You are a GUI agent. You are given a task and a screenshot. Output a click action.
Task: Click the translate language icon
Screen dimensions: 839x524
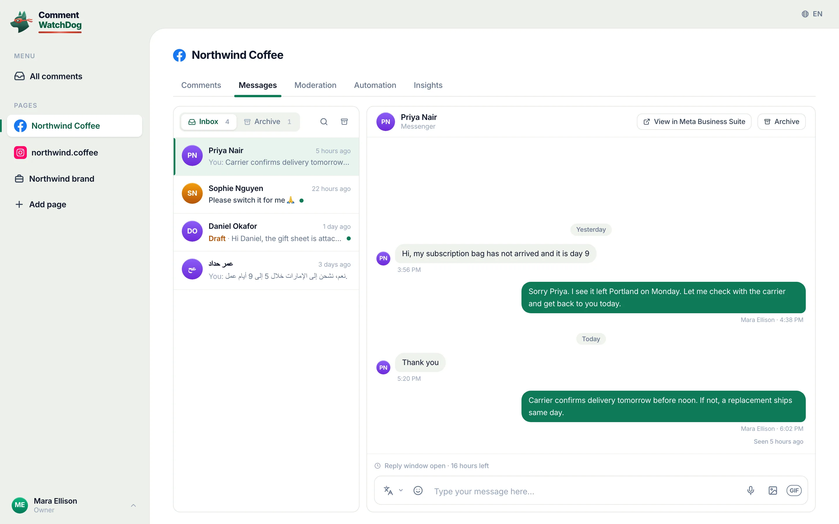(x=388, y=491)
